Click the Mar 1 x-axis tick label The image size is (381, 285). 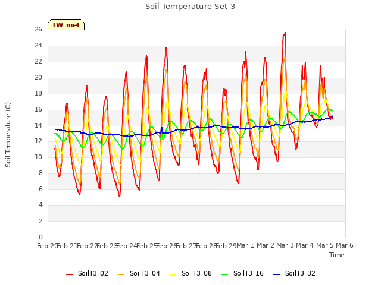pos(245,245)
